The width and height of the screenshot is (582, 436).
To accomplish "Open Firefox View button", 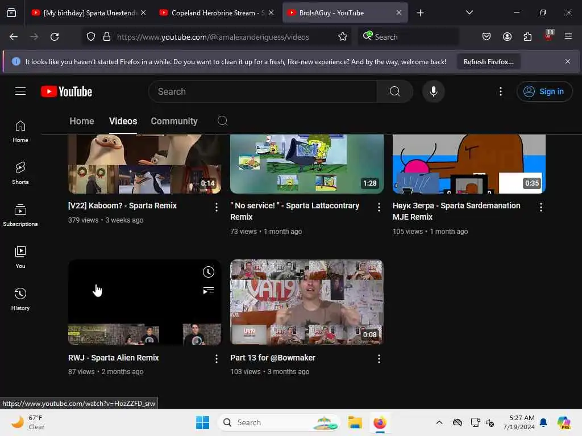I will coord(11,12).
